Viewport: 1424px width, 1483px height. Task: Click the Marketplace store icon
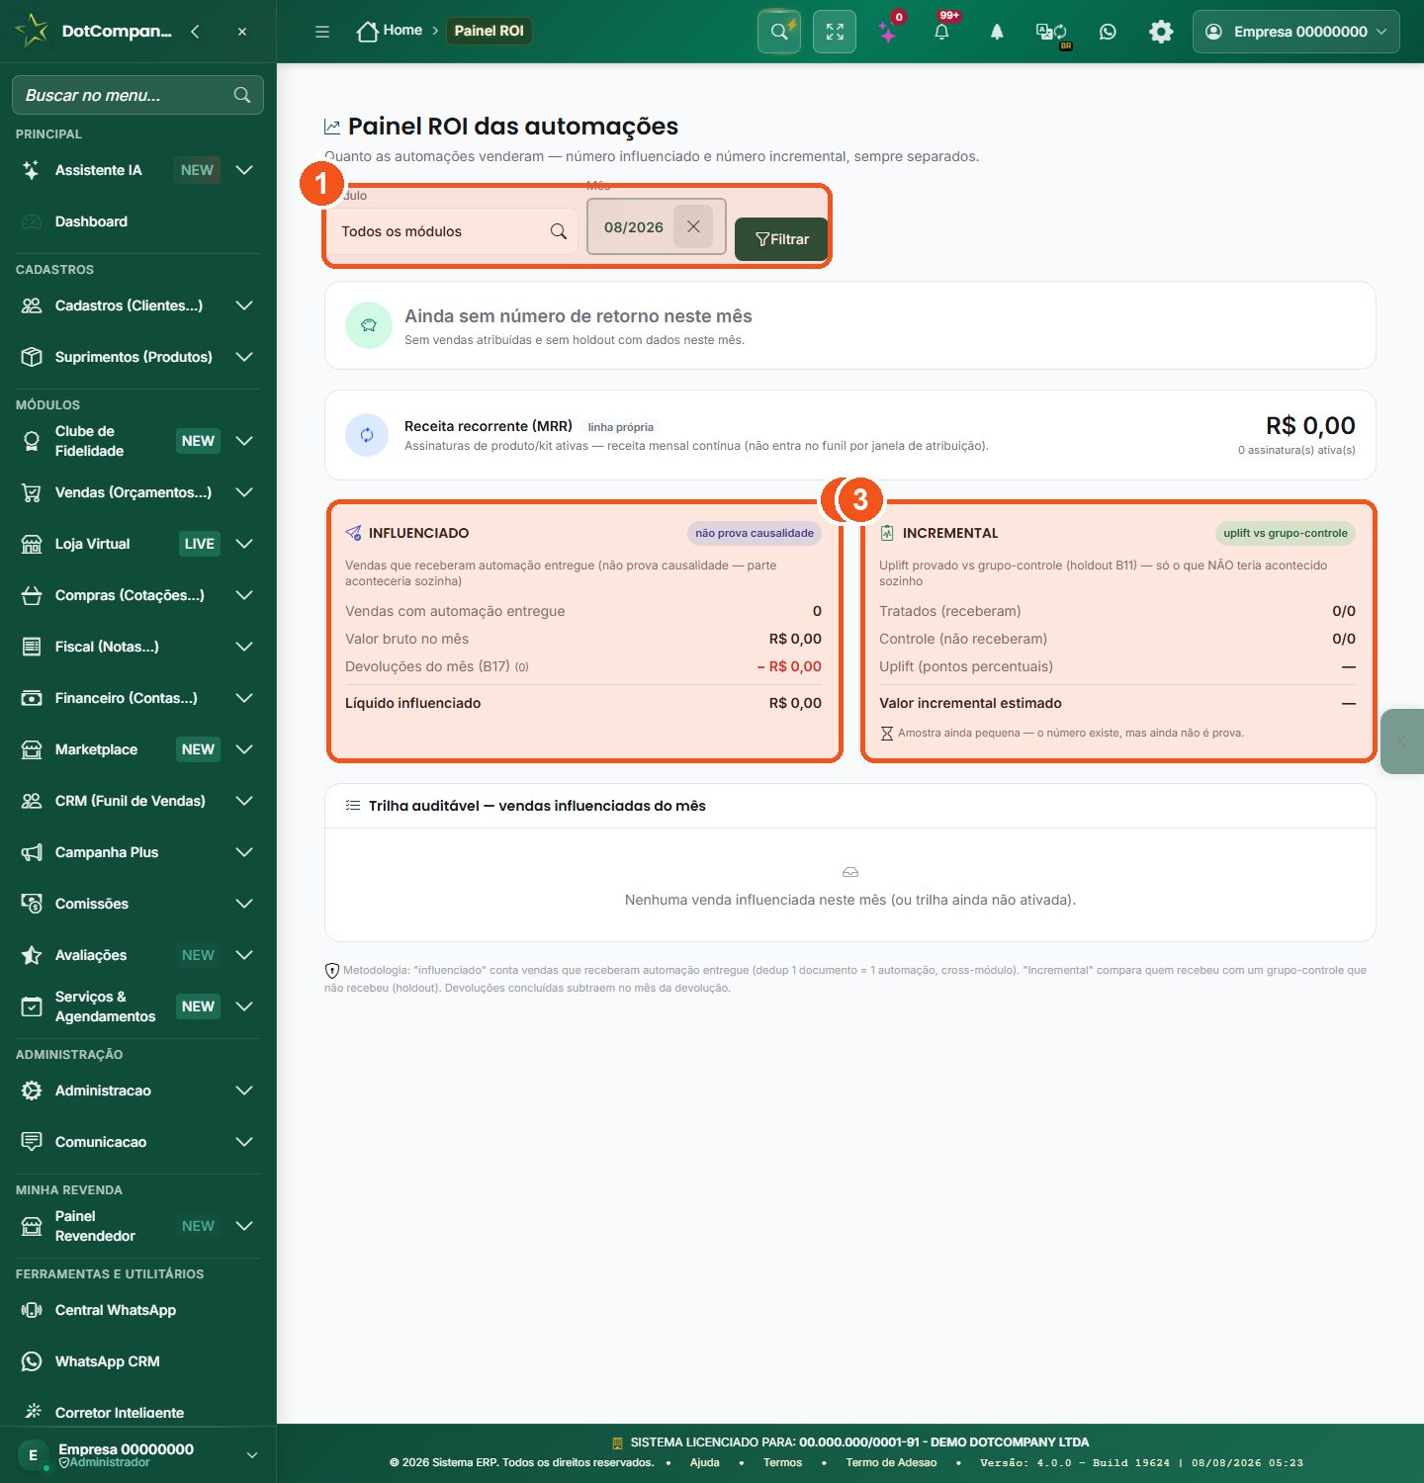pos(32,749)
